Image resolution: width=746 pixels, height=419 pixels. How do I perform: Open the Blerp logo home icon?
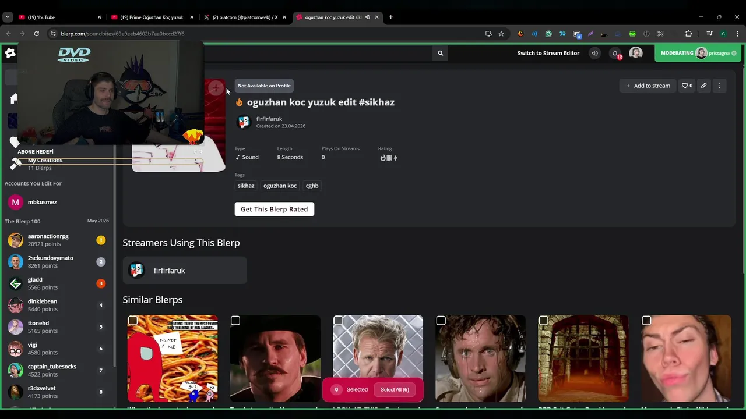pos(10,53)
